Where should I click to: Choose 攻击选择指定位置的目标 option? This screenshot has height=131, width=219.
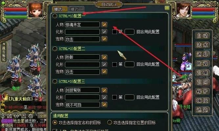110,122
